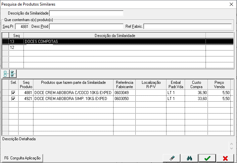Image resolution: width=237 pixels, height=163 pixels.
Task: Click the Sel. column header
Action: coord(14,84)
